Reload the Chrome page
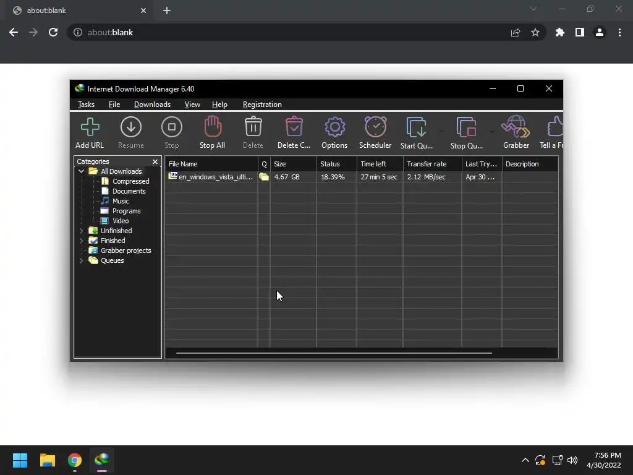The image size is (633, 475). coord(53,32)
